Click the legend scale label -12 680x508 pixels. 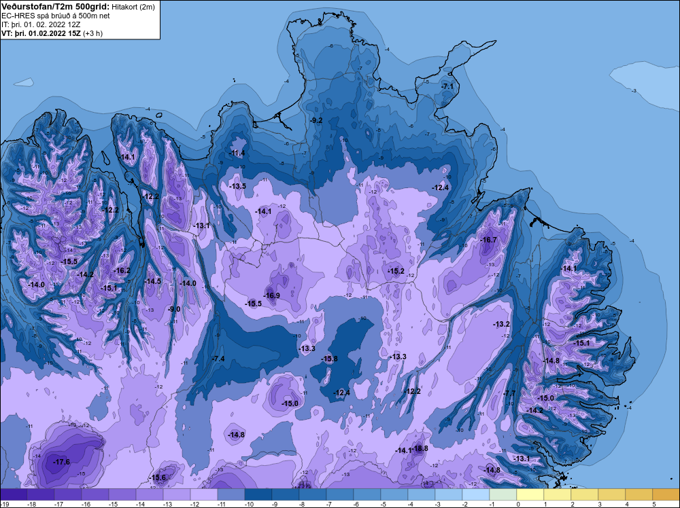click(x=194, y=504)
